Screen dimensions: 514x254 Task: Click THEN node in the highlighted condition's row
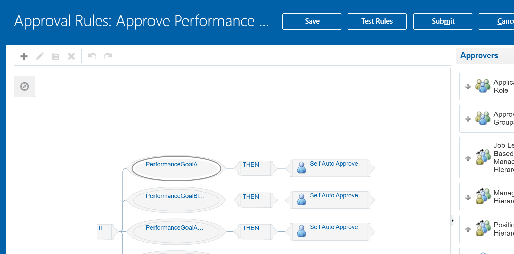coord(256,168)
